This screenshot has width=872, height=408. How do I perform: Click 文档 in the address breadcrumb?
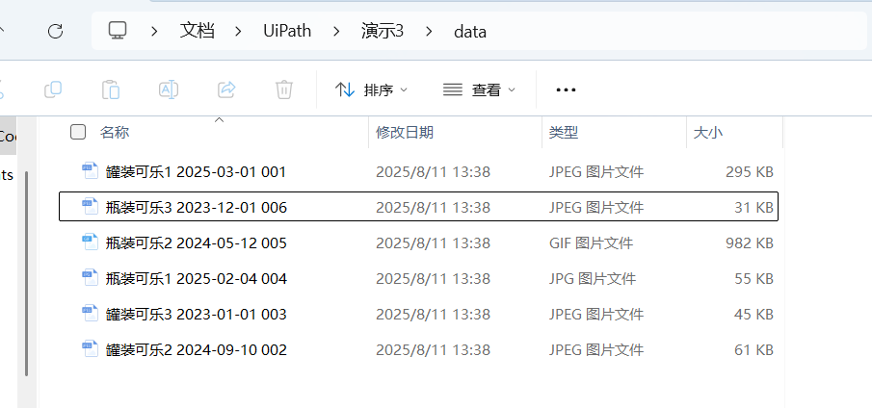[x=197, y=31]
